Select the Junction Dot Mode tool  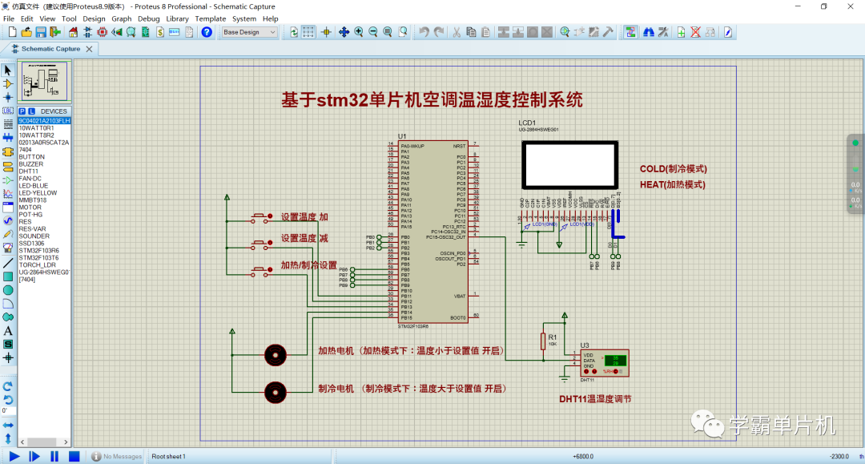click(x=8, y=97)
